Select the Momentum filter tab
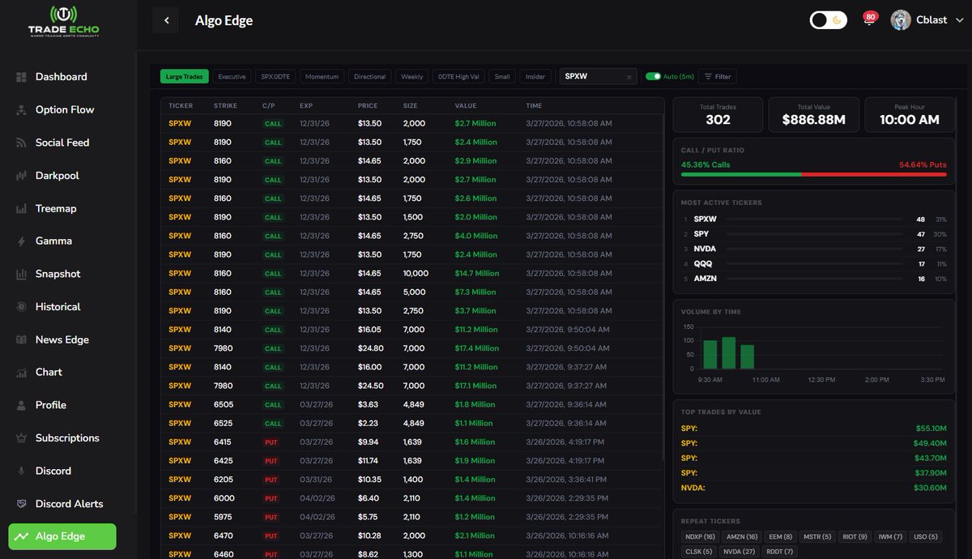 (x=322, y=76)
